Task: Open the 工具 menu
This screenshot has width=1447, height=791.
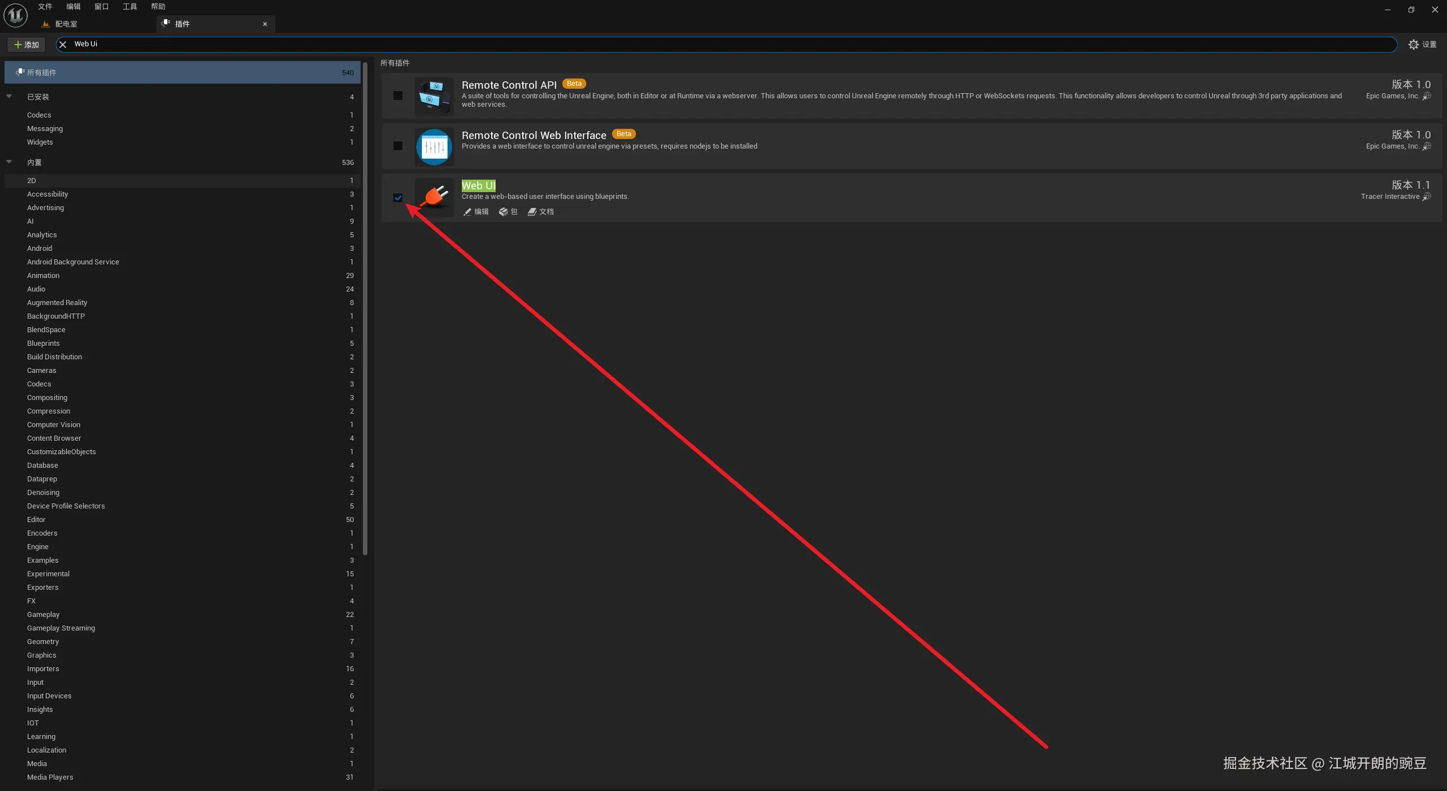Action: (x=129, y=7)
